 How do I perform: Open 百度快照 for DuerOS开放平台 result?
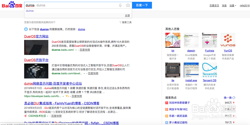93,73
